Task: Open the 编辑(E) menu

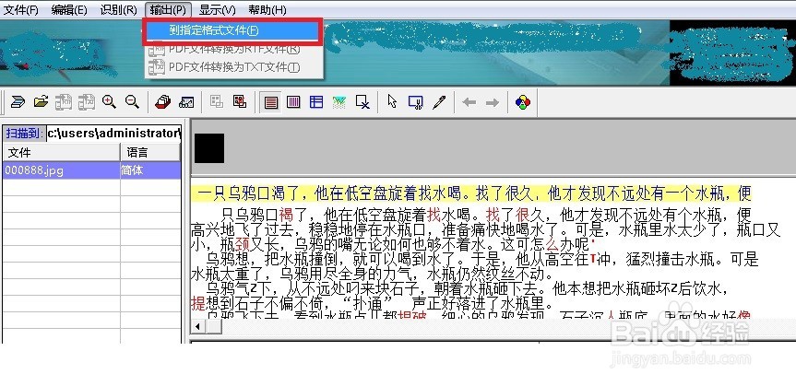Action: coord(69,9)
